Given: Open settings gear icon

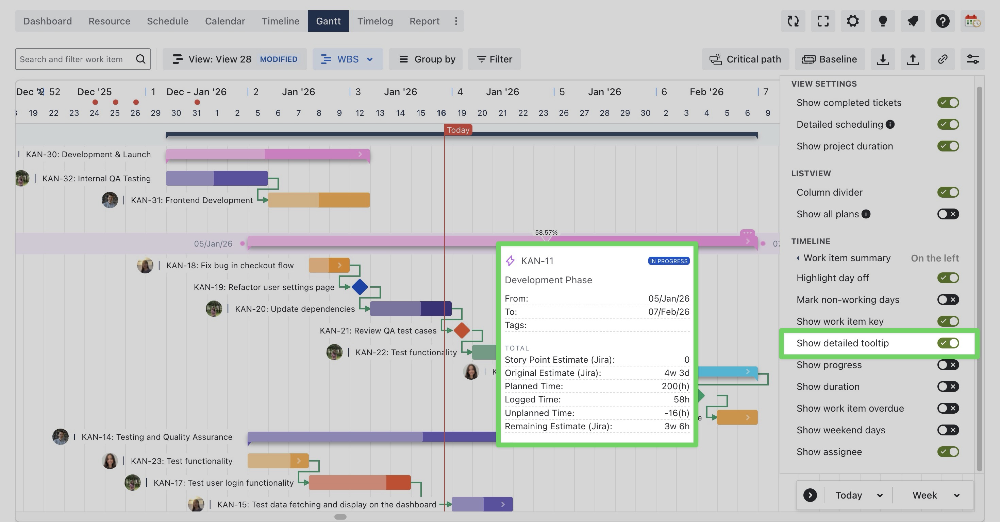Looking at the screenshot, I should click(x=853, y=21).
